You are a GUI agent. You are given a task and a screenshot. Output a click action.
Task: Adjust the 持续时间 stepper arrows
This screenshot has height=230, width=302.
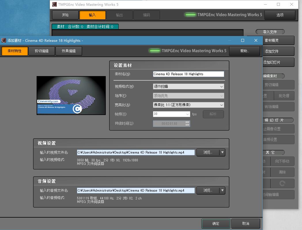[187, 124]
